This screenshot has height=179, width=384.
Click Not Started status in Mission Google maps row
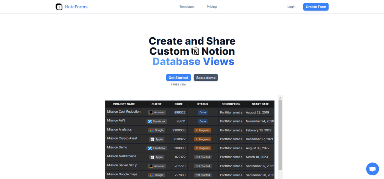click(x=203, y=175)
